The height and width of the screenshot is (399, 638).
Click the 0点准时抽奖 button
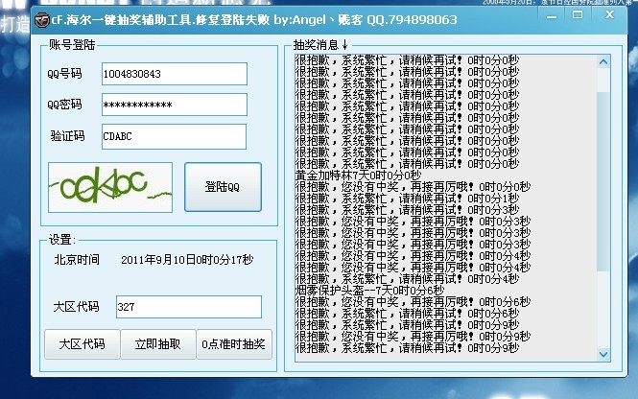(234, 344)
